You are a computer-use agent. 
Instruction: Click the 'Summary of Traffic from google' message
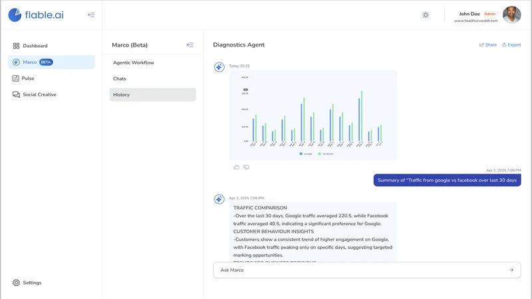[447, 180]
